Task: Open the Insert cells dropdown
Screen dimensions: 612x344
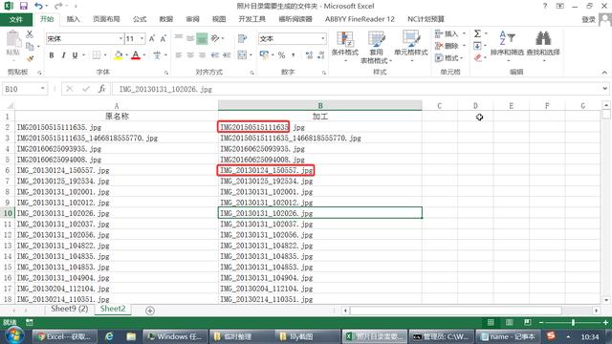Action: click(x=464, y=34)
